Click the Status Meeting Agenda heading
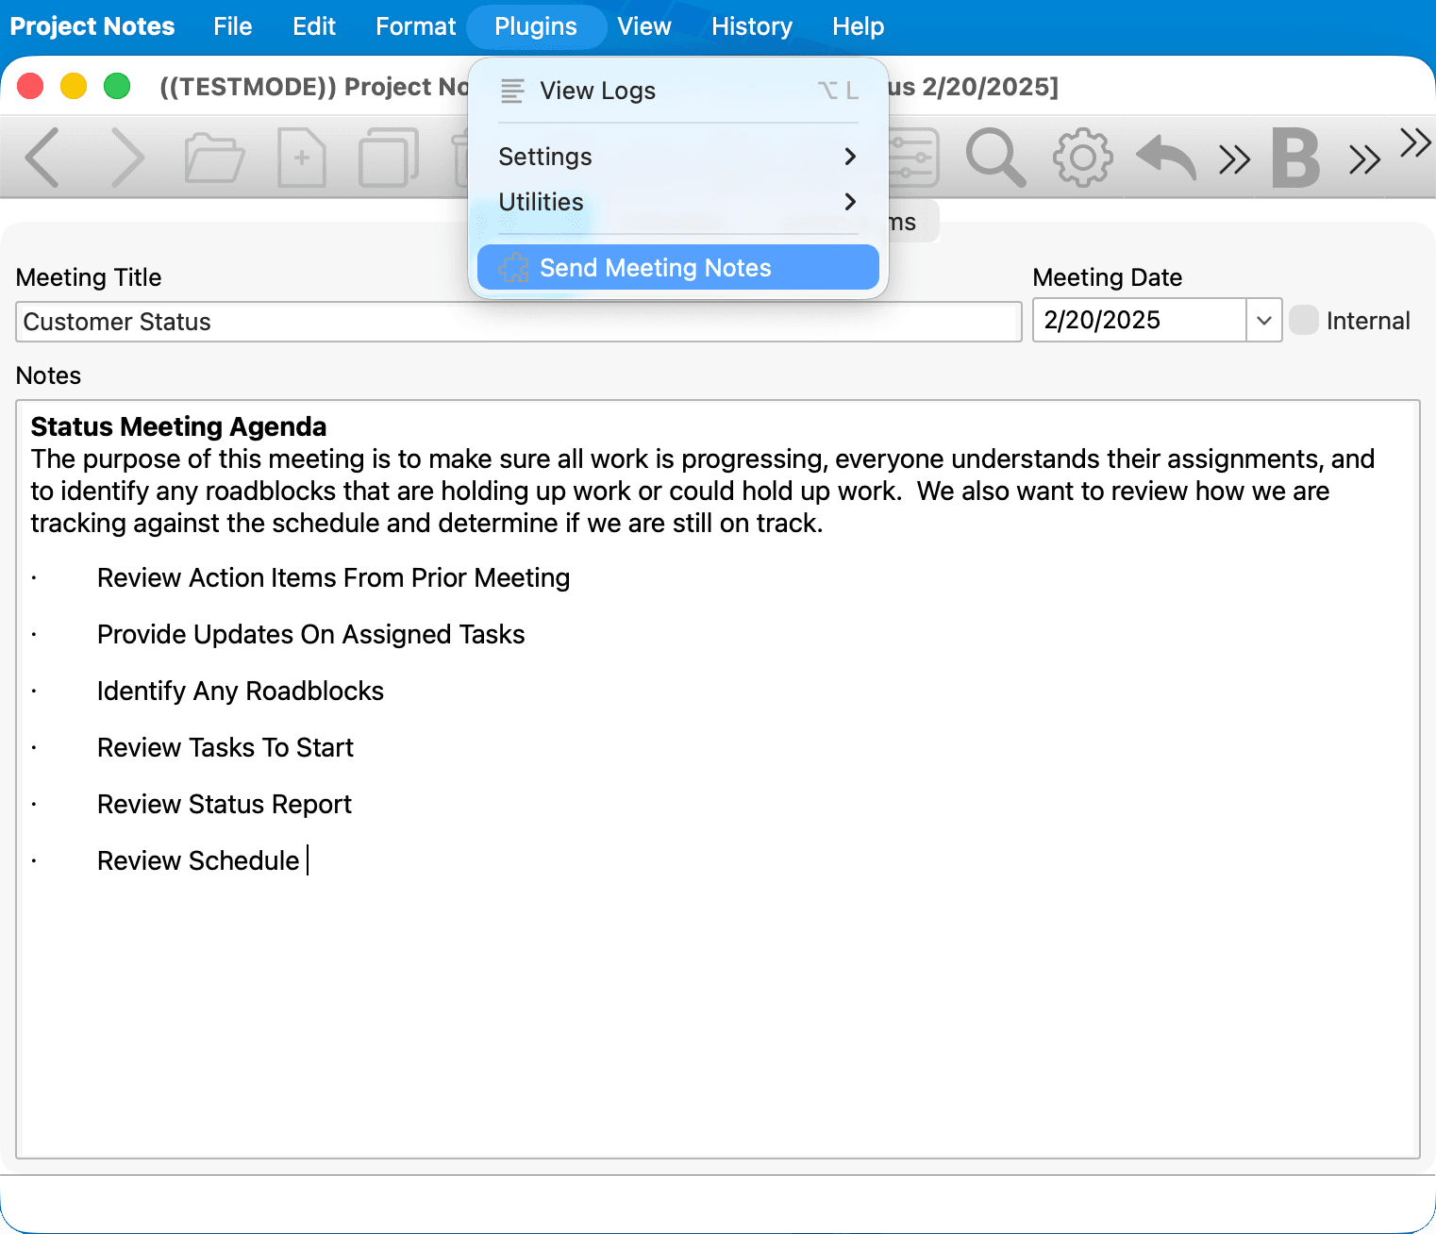Image resolution: width=1436 pixels, height=1234 pixels. pos(178,426)
